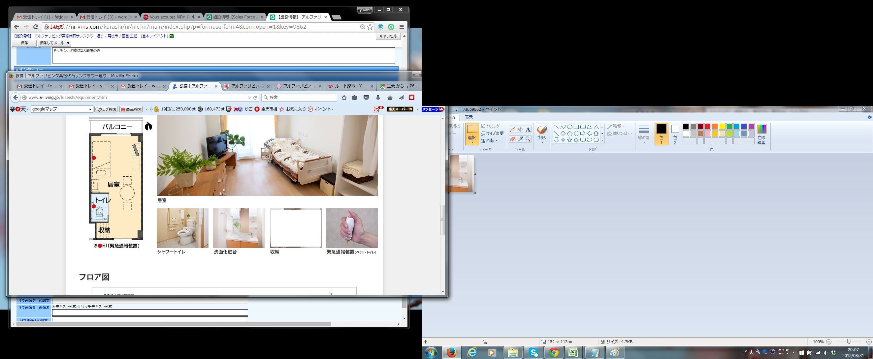This screenshot has height=359, width=873.
Task: Expand the ポイント menu in Rakuten toolbar
Action: [324, 109]
